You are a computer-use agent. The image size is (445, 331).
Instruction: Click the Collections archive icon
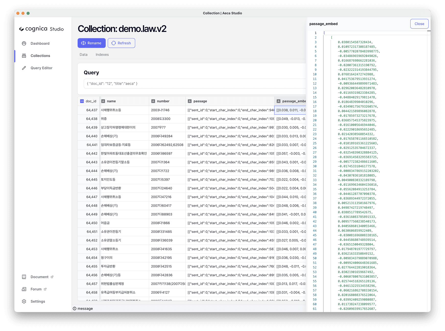point(24,56)
